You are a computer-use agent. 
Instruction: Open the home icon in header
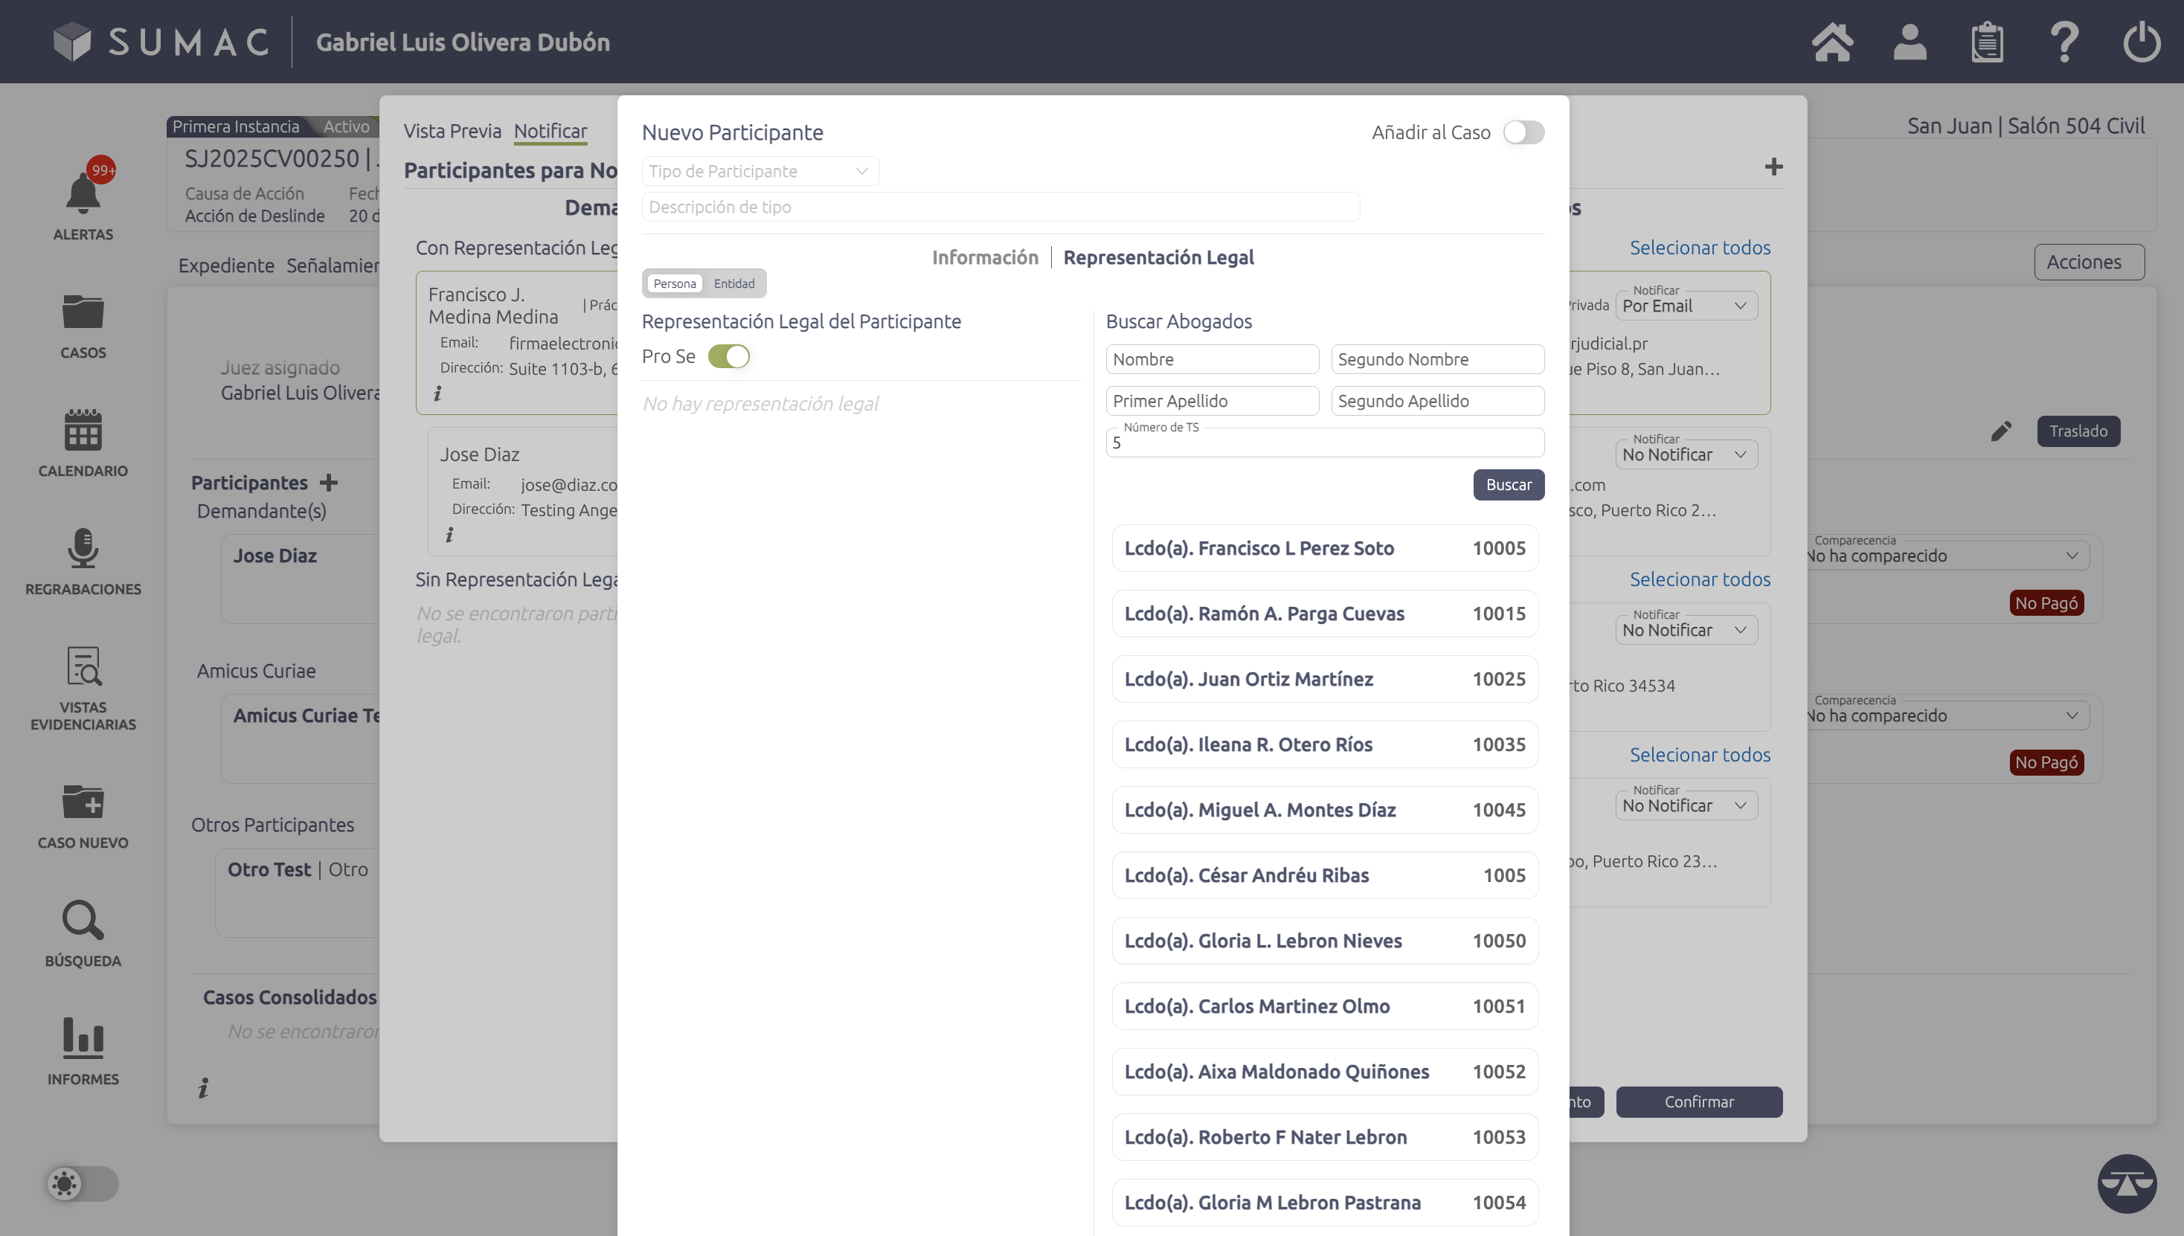(x=1831, y=42)
